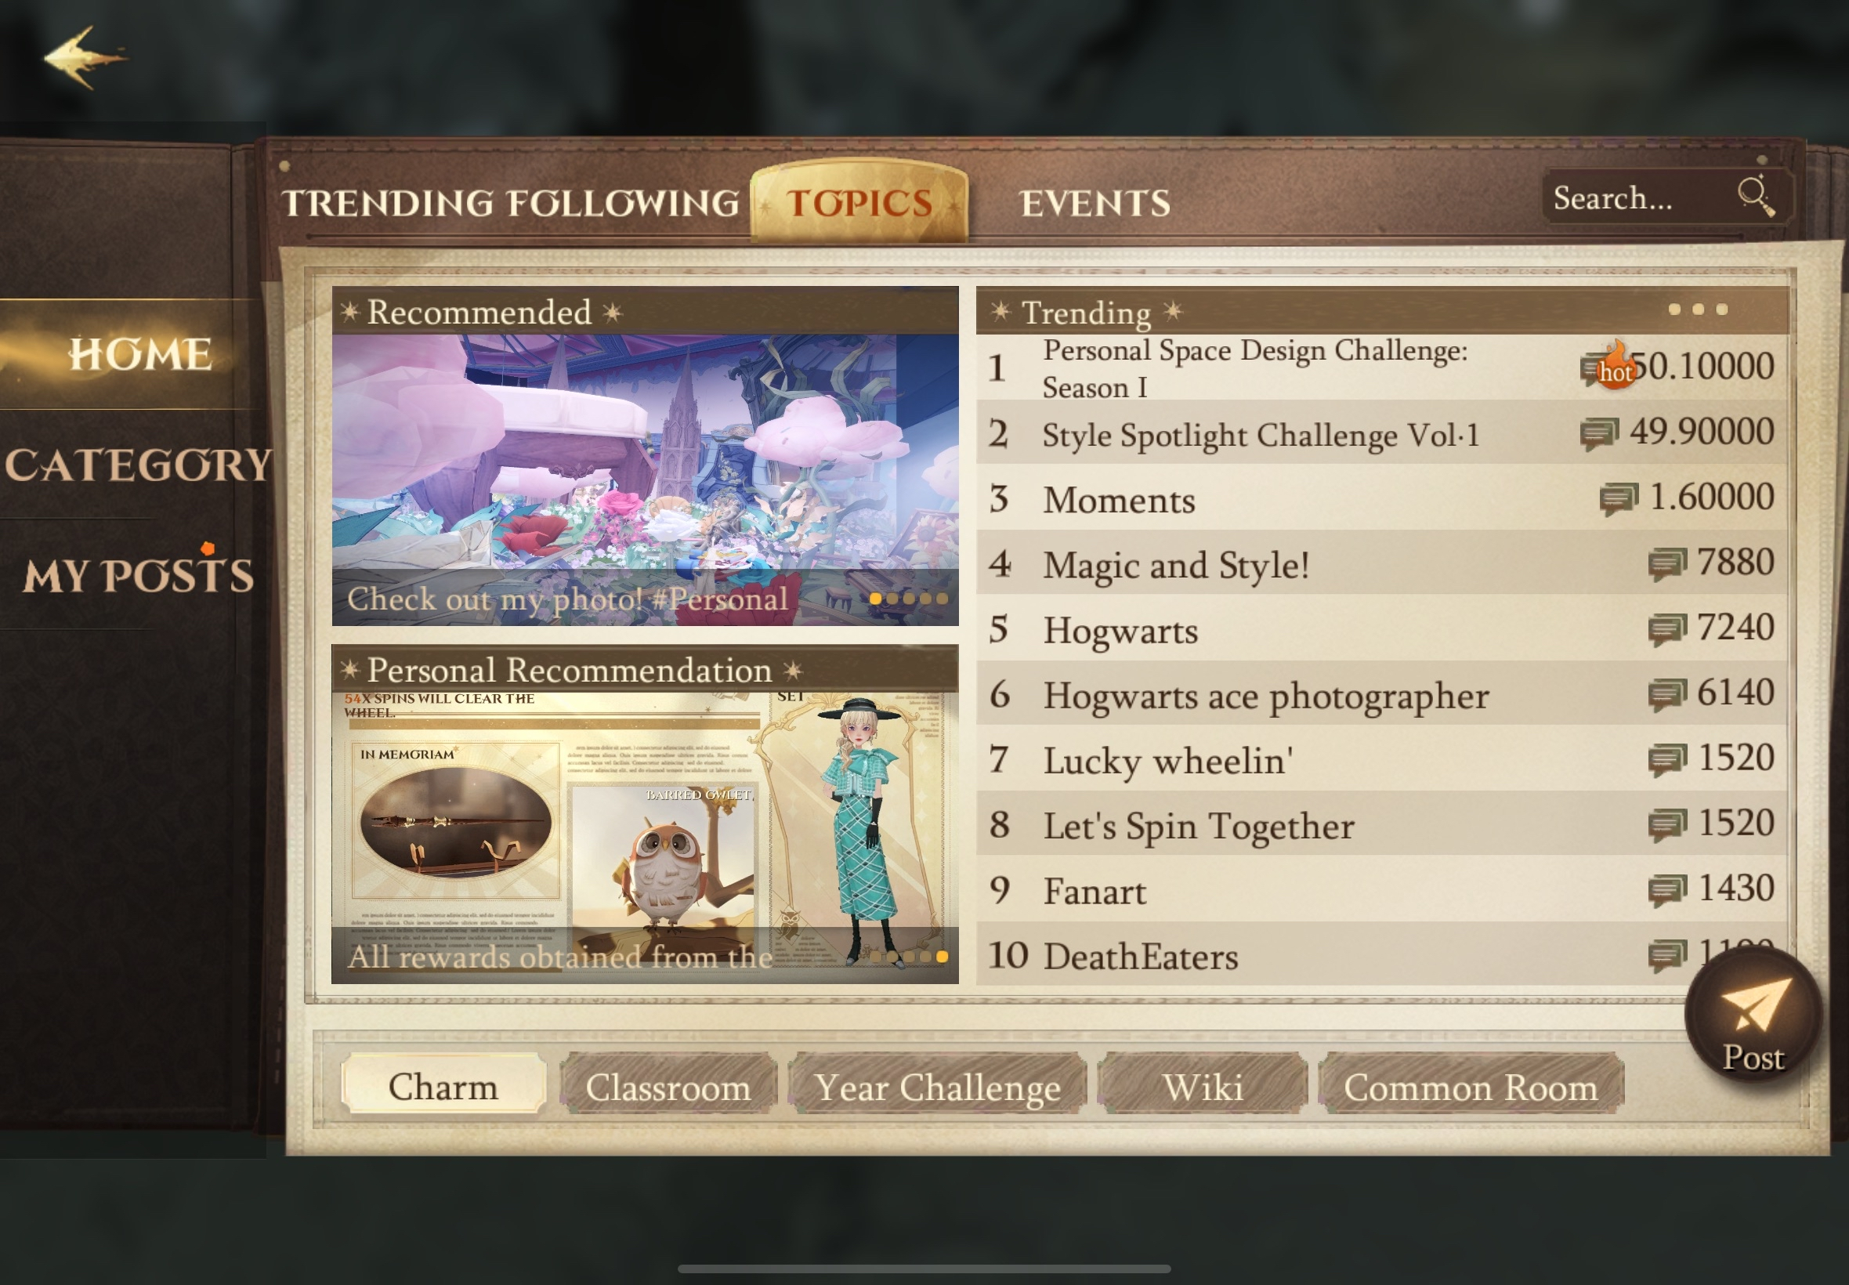The height and width of the screenshot is (1285, 1849).
Task: Select the Charm category filter
Action: tap(443, 1086)
